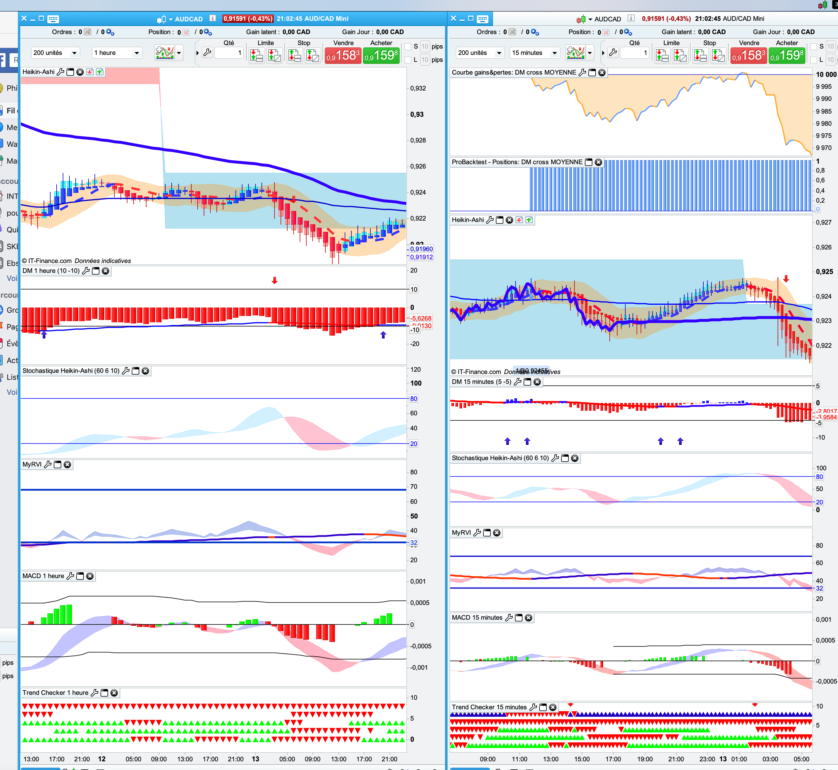Viewport: 838px width, 770px height.
Task: Tick the S checkbox in the right chart
Action: click(813, 47)
